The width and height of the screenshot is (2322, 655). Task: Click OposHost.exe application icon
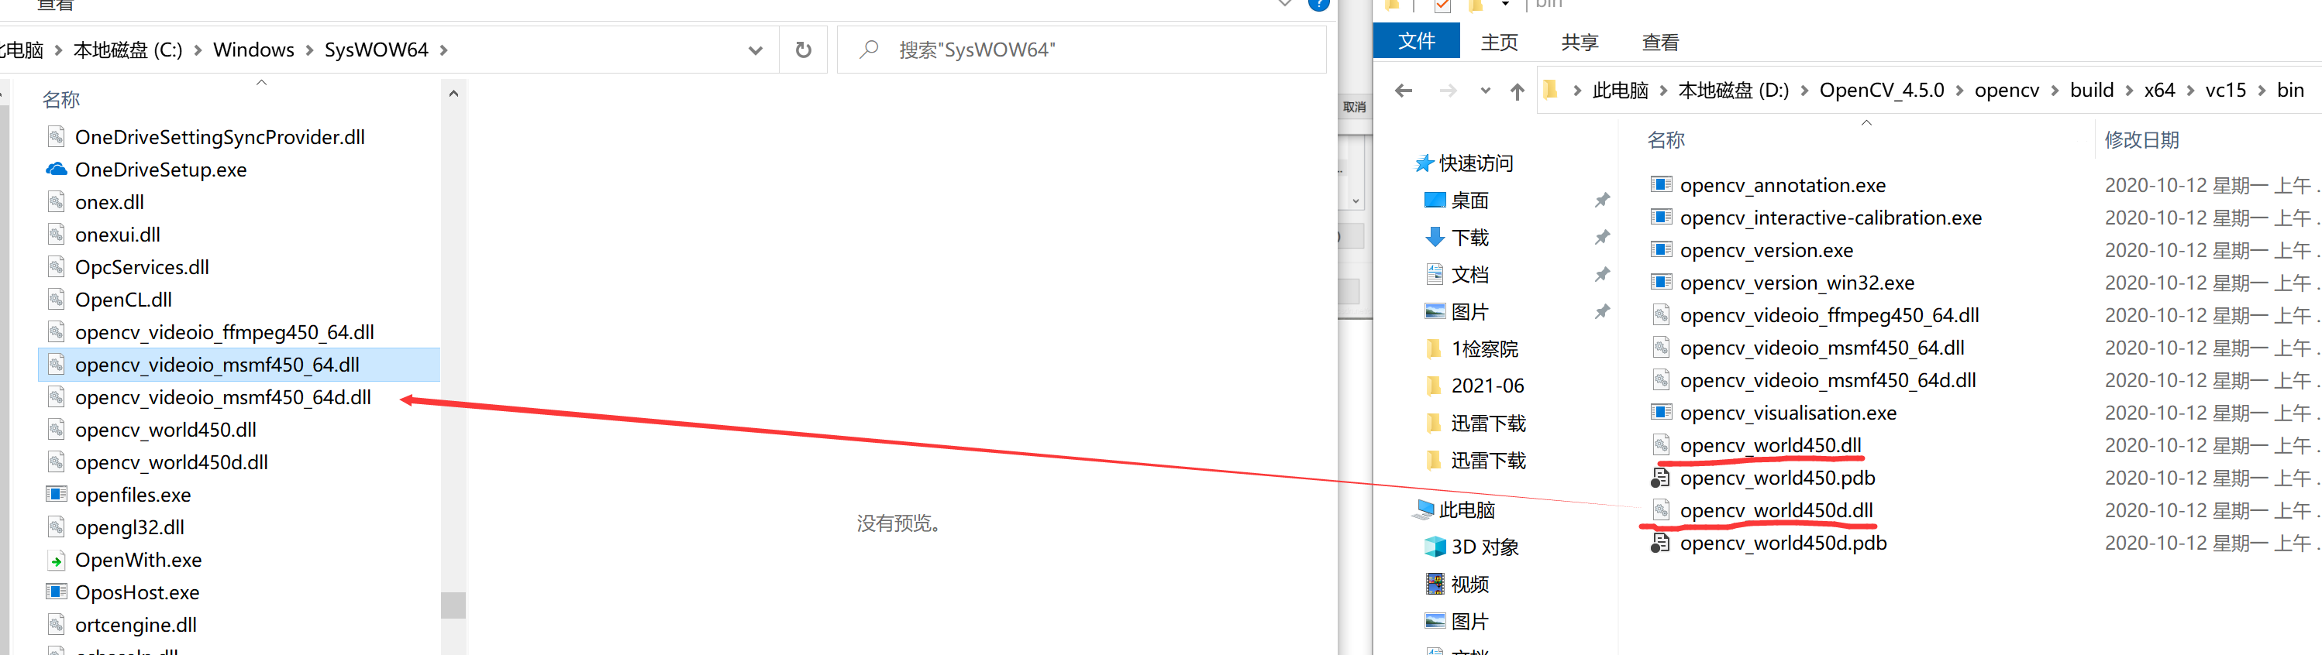coord(56,592)
